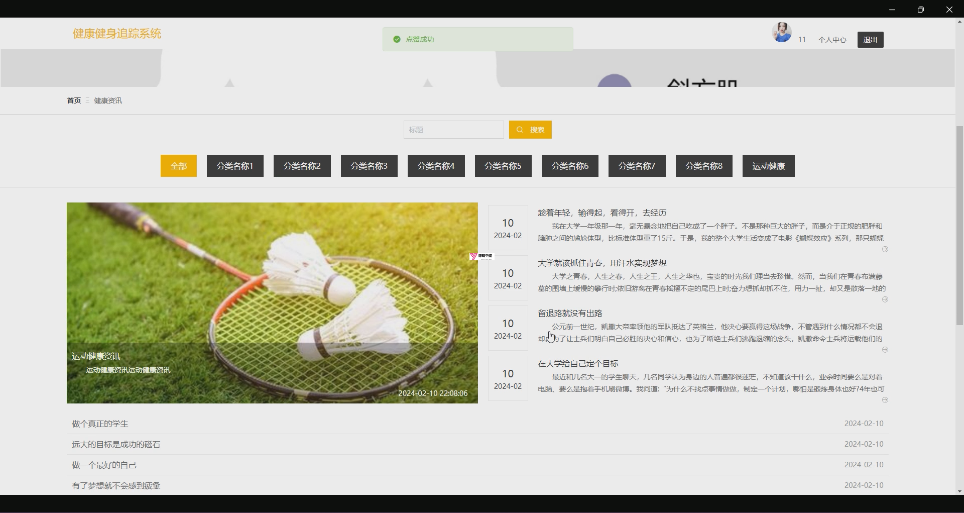Minimize the application window
Image resolution: width=964 pixels, height=513 pixels.
click(x=892, y=10)
